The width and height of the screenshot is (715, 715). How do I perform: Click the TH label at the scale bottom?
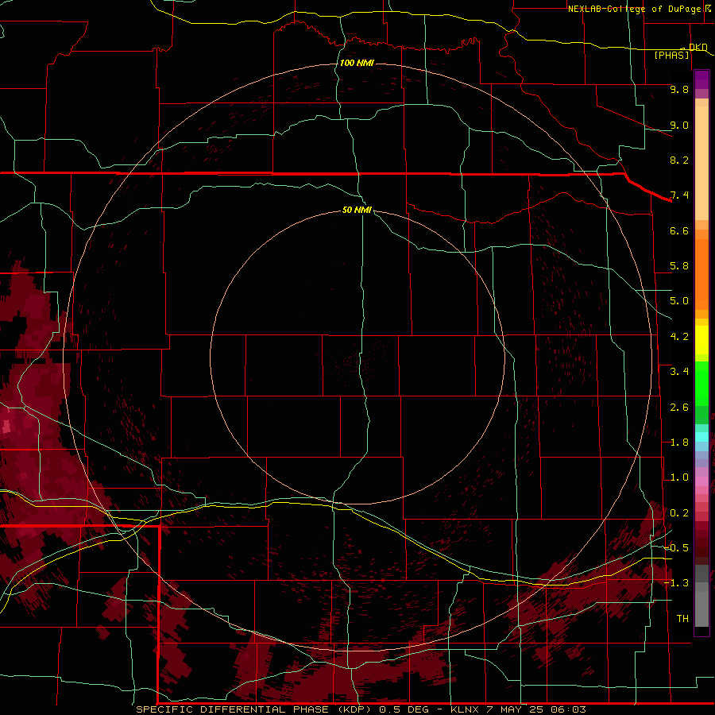pyautogui.click(x=682, y=619)
